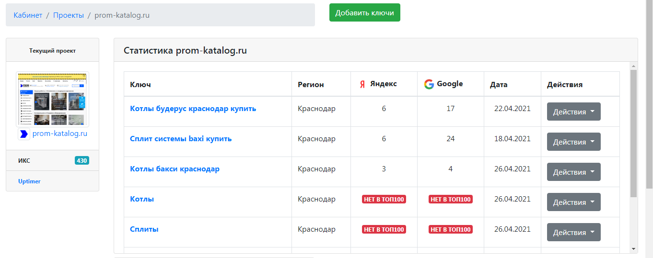Open Действия dropdown for Котлы будерус краснодар купить
The height and width of the screenshot is (258, 653).
(573, 112)
